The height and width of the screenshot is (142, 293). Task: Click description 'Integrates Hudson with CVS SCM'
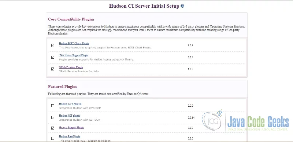[x=80, y=108]
